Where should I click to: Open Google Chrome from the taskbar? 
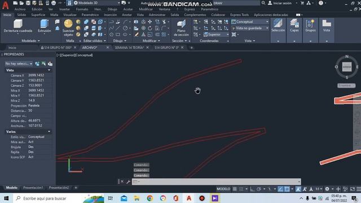[x=150, y=198]
